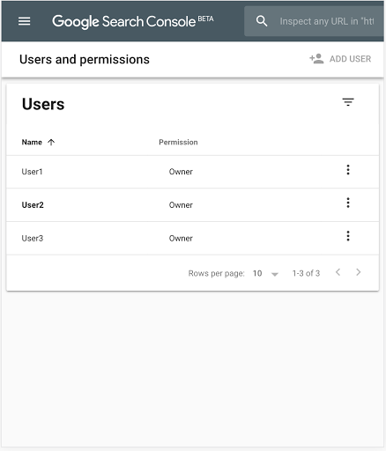Open the more options for User2
Image resolution: width=386 pixels, height=451 pixels.
tap(348, 203)
